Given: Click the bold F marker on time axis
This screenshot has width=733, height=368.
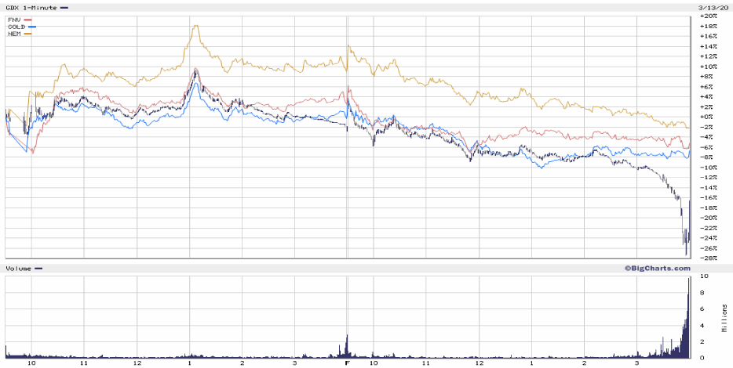Looking at the screenshot, I should pos(347,363).
